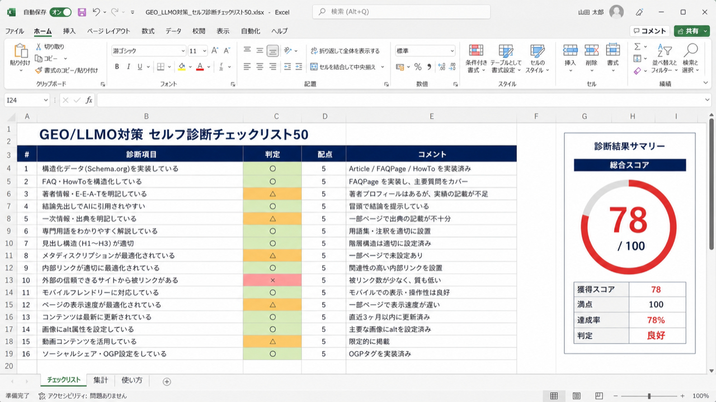Open the font size dropdown
The image size is (716, 402).
tap(205, 51)
